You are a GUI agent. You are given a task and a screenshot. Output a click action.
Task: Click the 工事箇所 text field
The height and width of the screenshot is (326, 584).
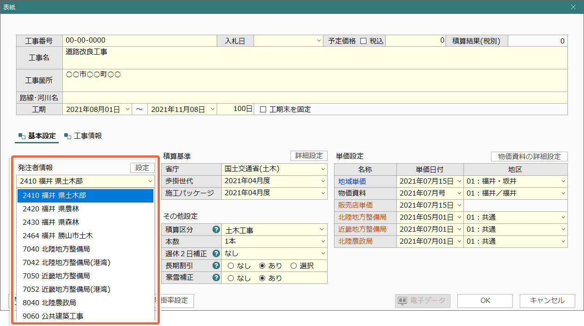(315, 80)
